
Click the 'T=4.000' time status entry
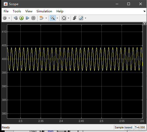point(140,127)
